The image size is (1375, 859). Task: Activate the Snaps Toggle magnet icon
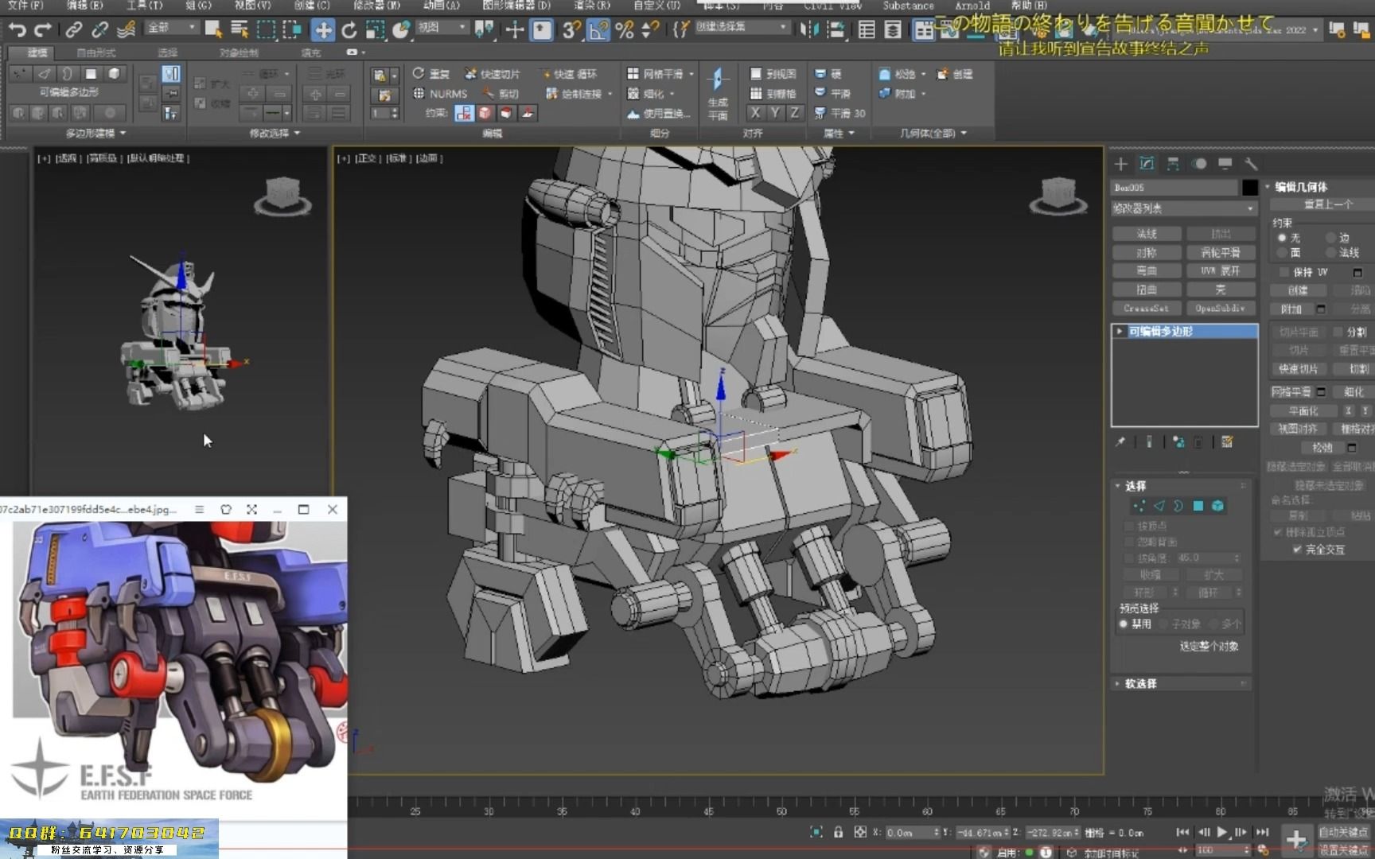(567, 30)
